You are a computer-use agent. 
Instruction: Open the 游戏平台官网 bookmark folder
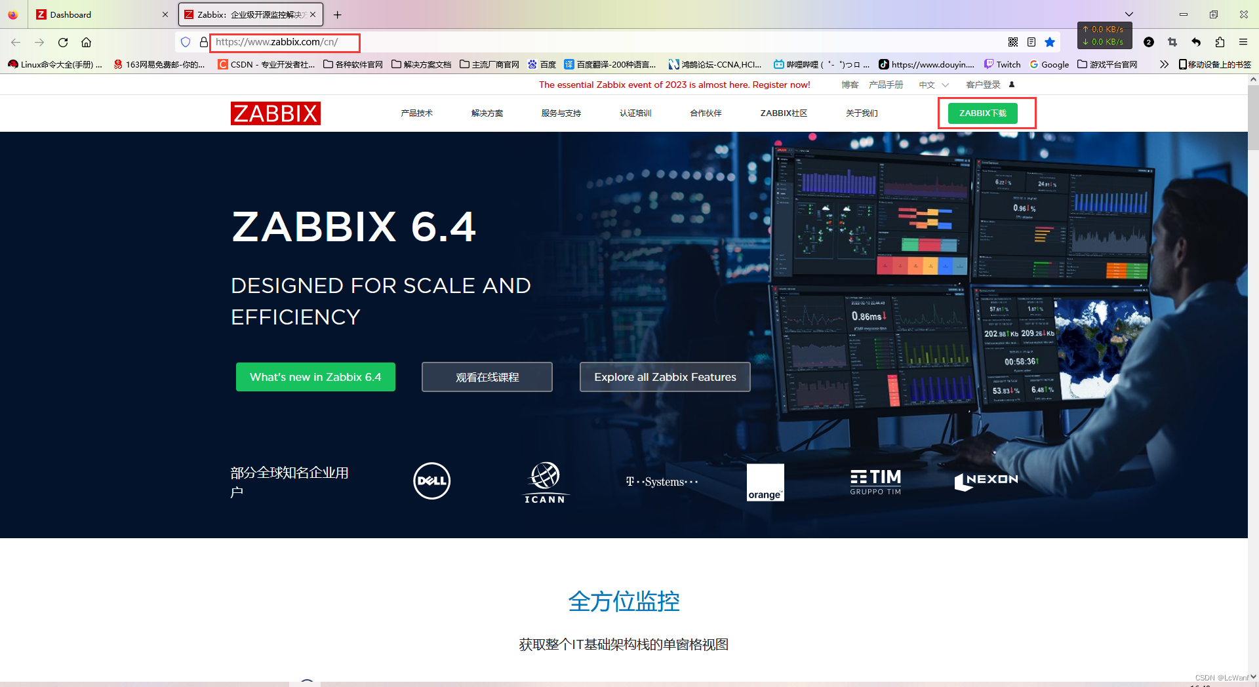1108,64
